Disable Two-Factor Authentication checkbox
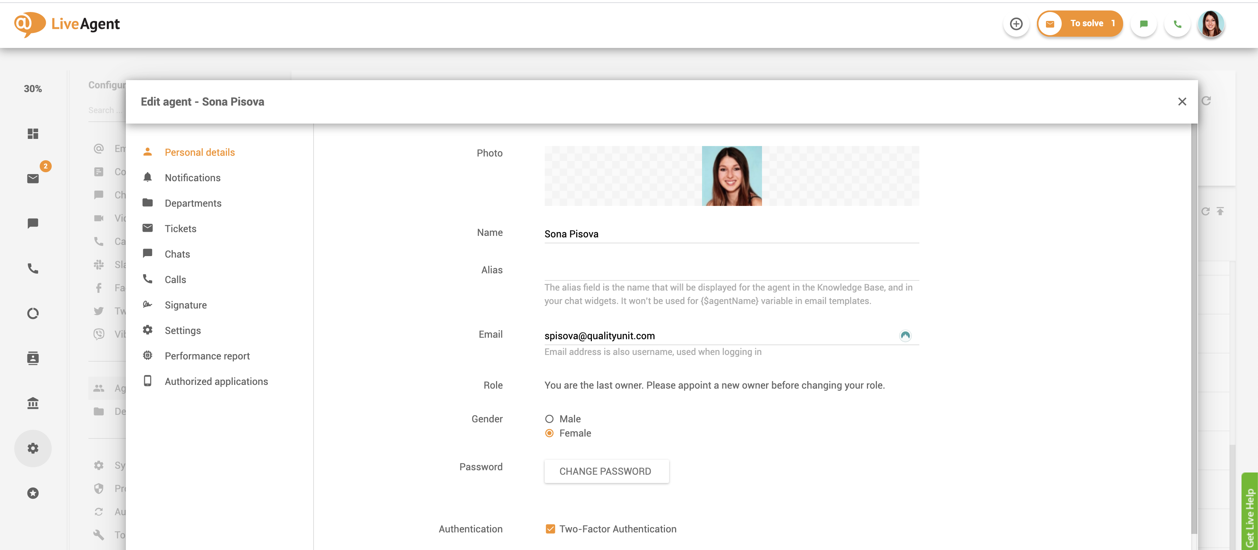Viewport: 1258px width, 550px height. tap(550, 529)
